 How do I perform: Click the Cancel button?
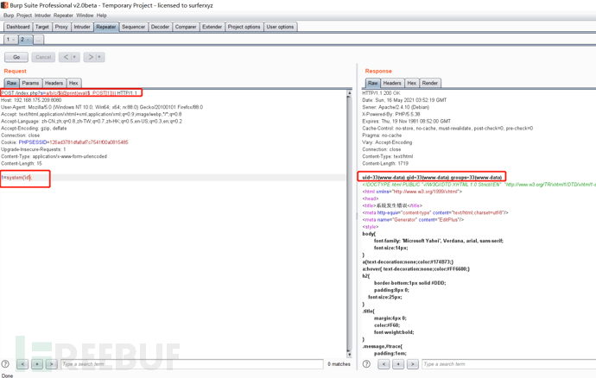pyautogui.click(x=43, y=57)
